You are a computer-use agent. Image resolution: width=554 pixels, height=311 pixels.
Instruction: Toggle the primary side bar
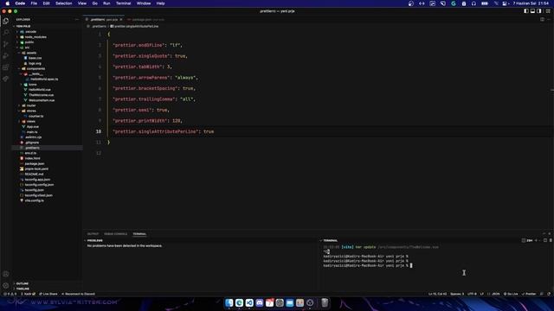pos(526,11)
